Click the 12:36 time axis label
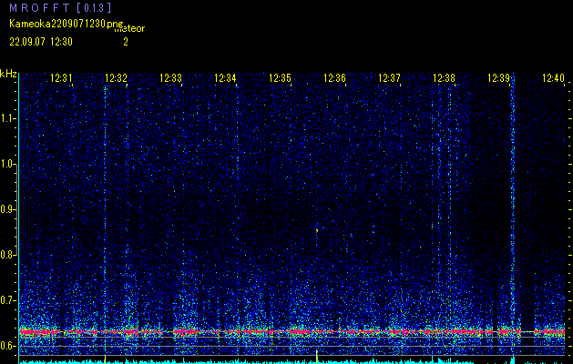Screen dimensions: 573x364 point(334,78)
